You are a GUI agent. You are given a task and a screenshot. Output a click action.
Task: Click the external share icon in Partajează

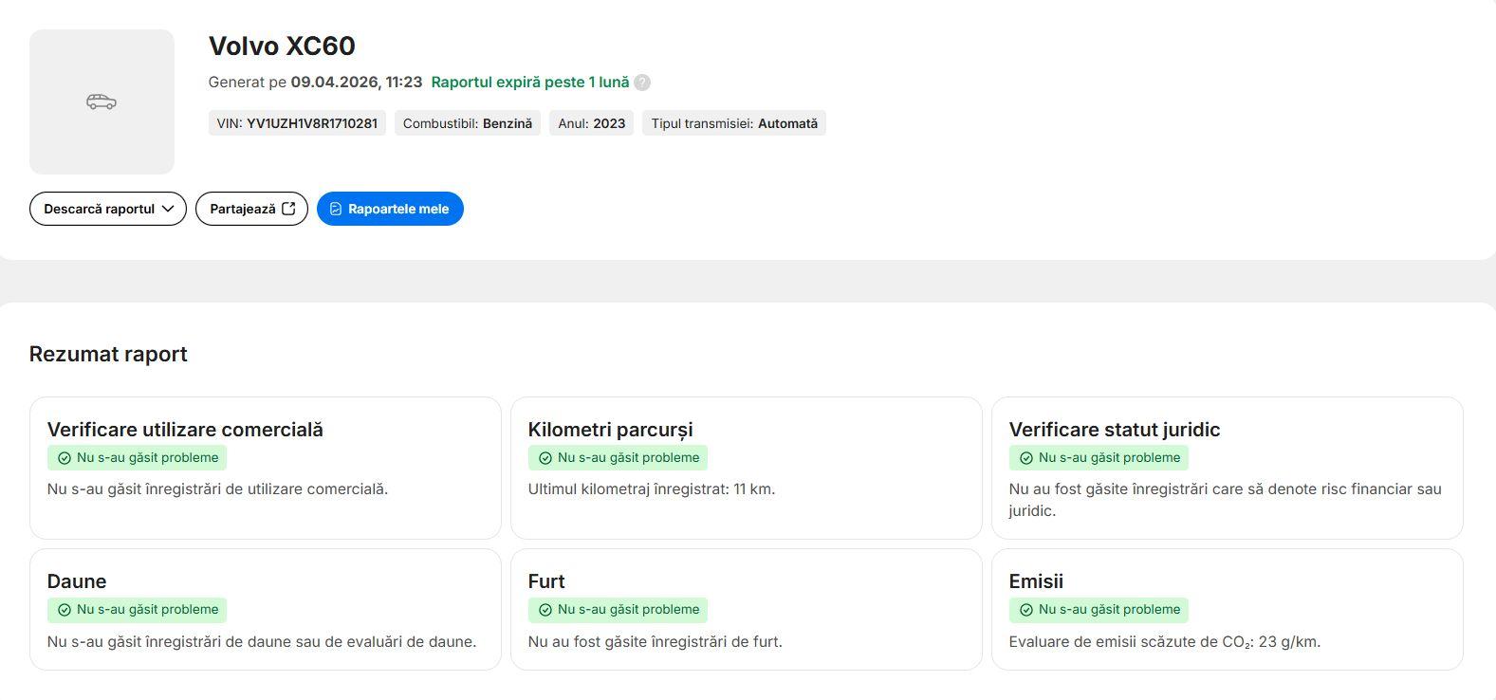point(289,209)
